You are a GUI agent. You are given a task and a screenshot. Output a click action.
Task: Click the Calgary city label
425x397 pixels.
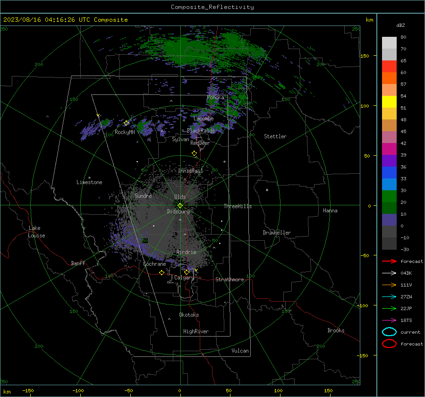pos(184,278)
